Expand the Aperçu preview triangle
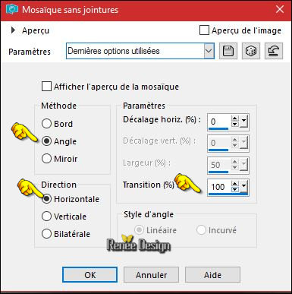 13,30
